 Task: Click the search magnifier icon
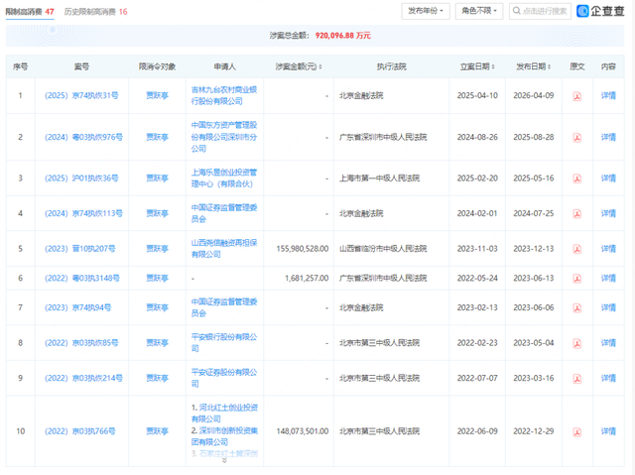(x=516, y=11)
